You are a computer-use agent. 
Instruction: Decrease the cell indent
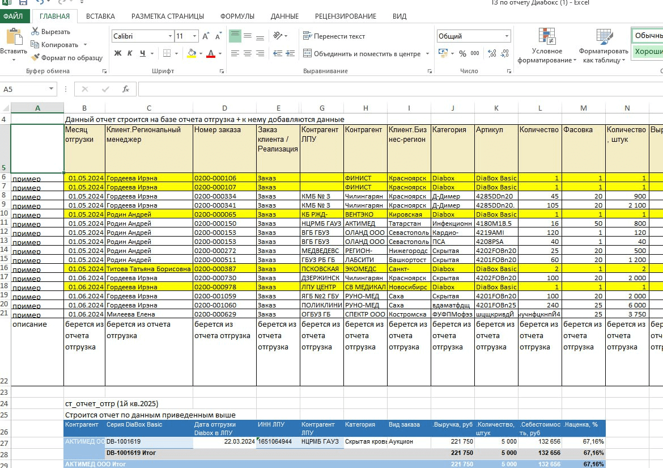277,53
